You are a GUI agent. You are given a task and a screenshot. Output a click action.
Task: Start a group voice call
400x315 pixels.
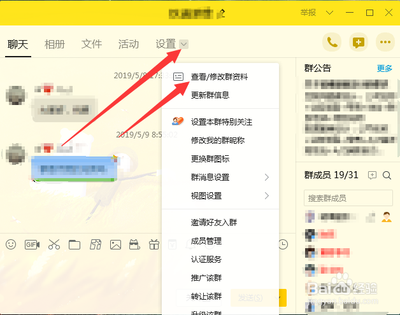pos(332,42)
